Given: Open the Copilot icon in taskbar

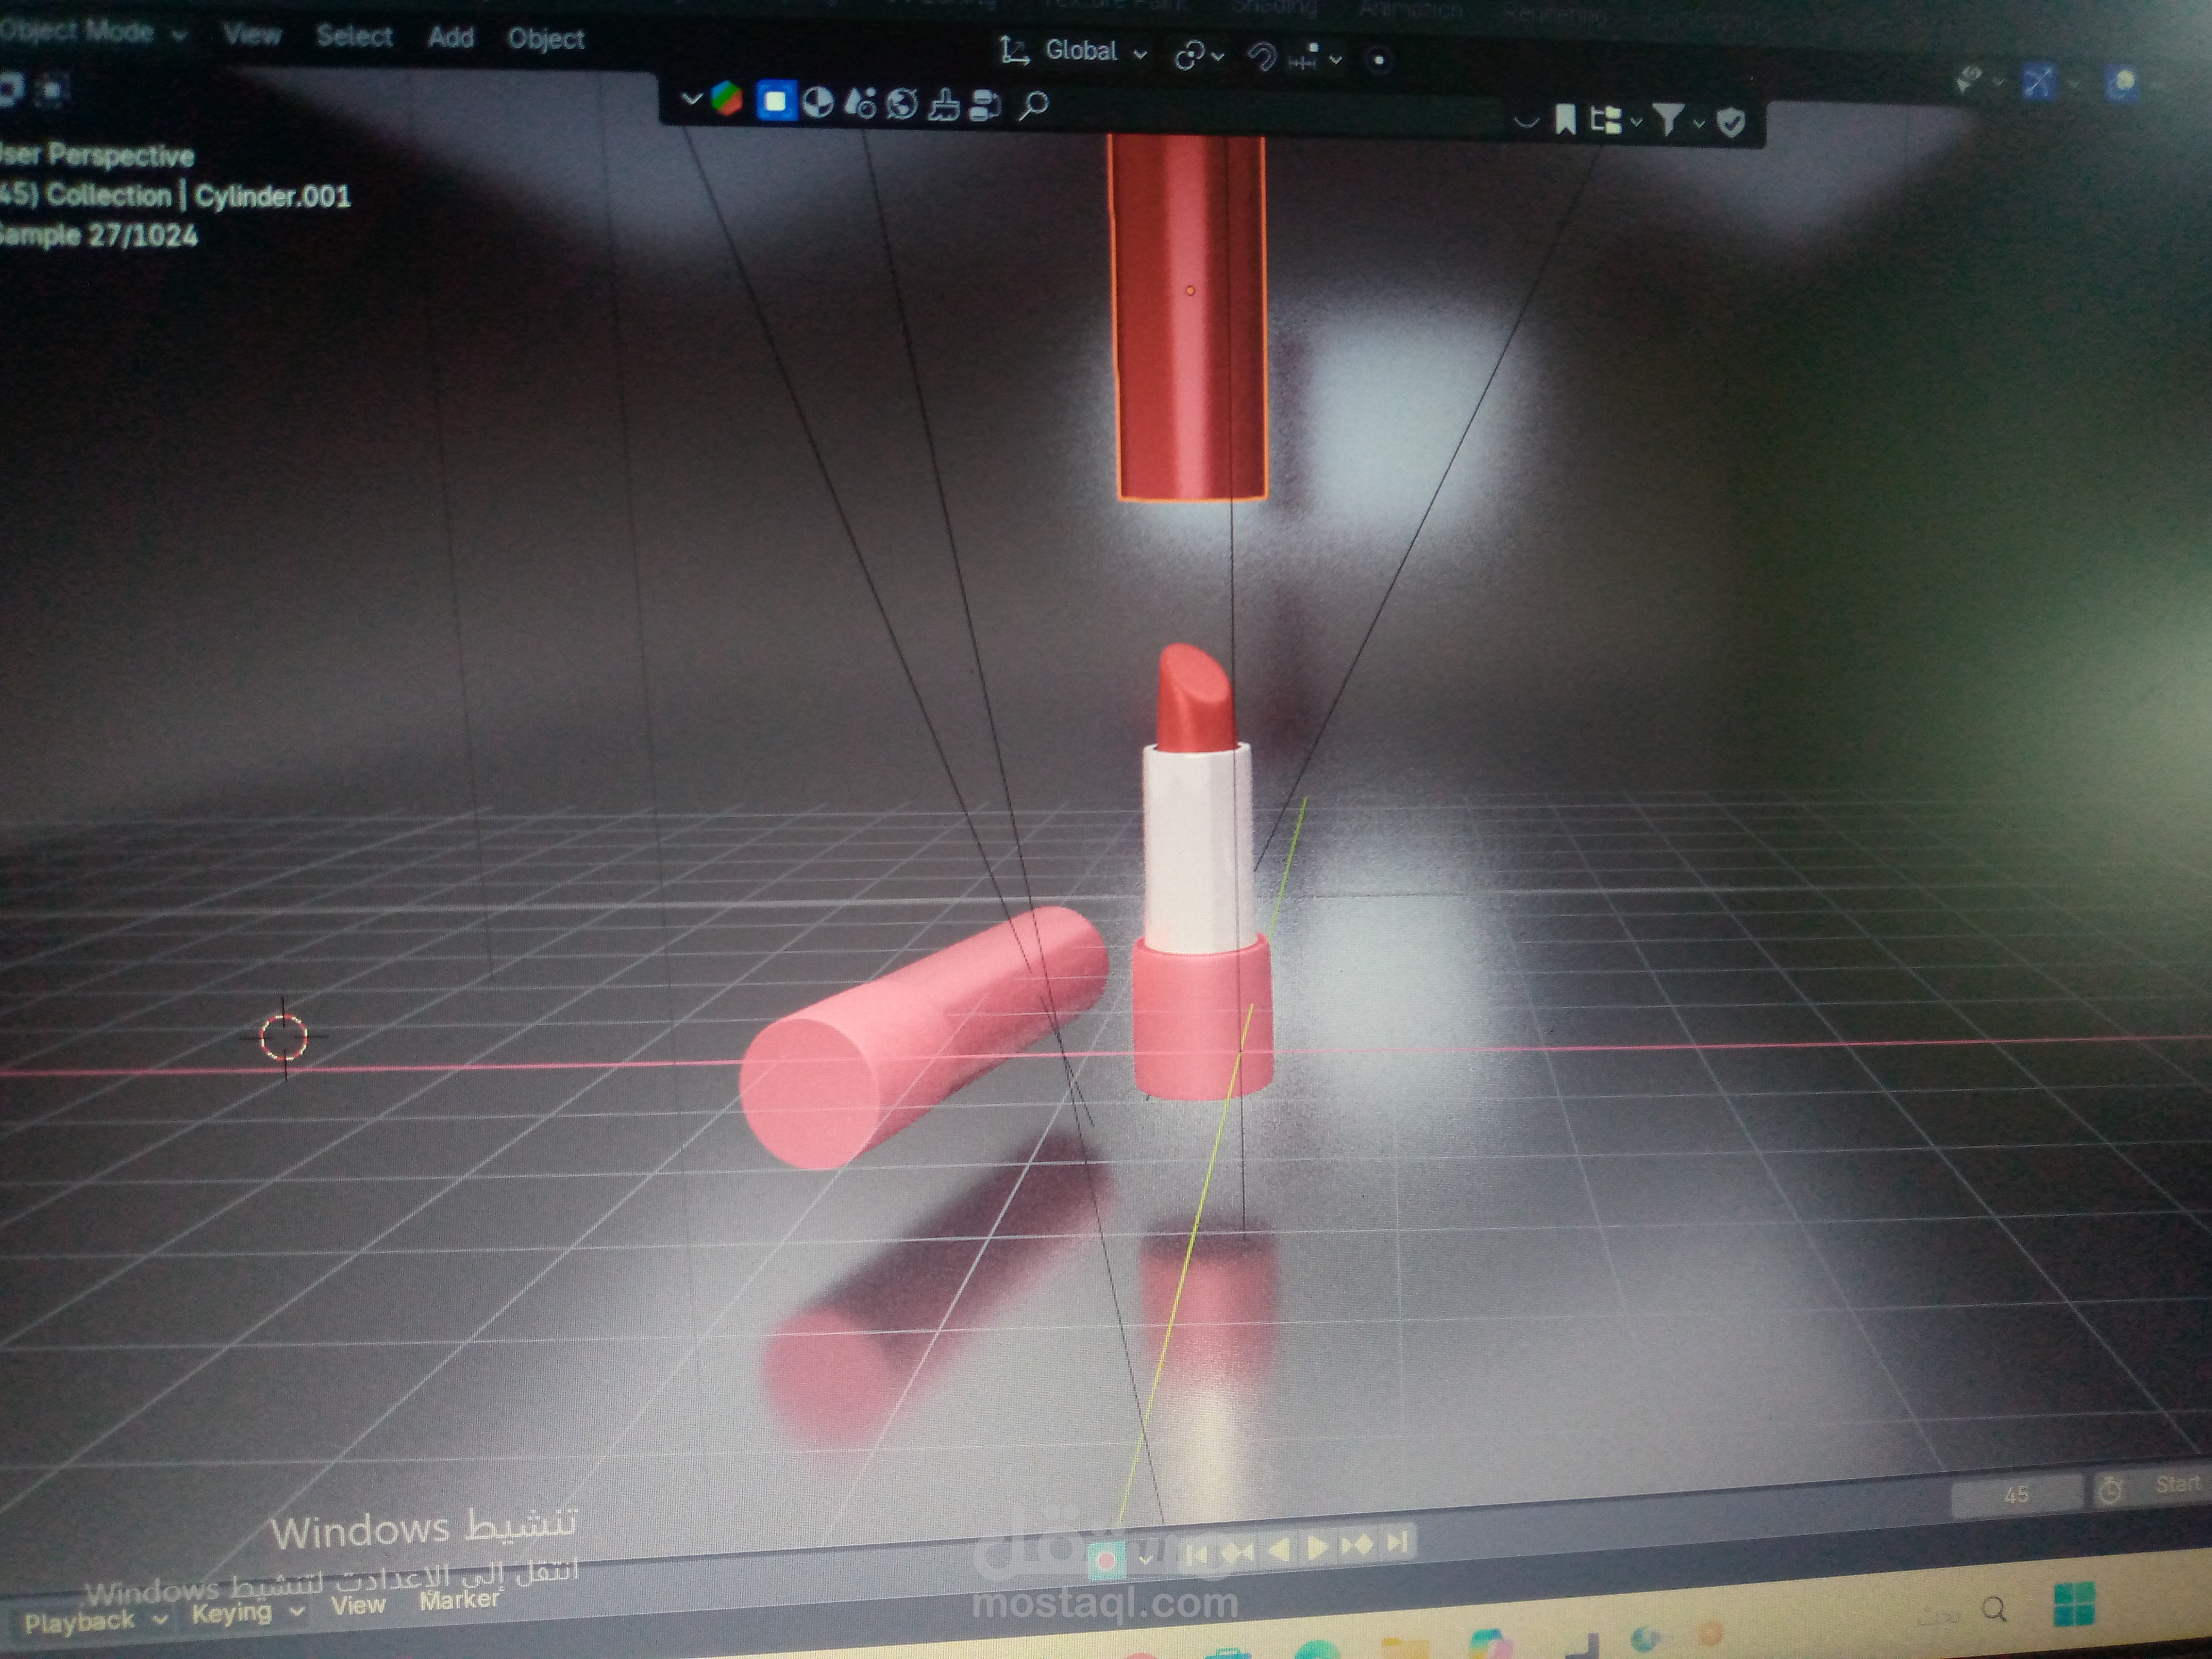Looking at the screenshot, I should coord(1492,1644).
